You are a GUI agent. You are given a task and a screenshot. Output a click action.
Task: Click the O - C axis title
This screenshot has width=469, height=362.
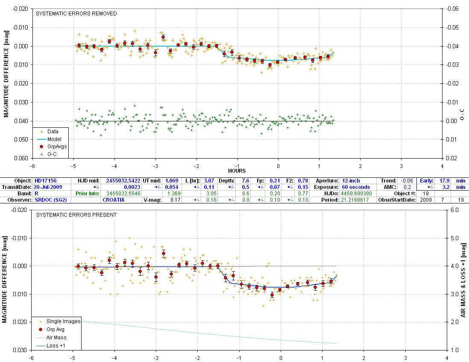click(462, 115)
